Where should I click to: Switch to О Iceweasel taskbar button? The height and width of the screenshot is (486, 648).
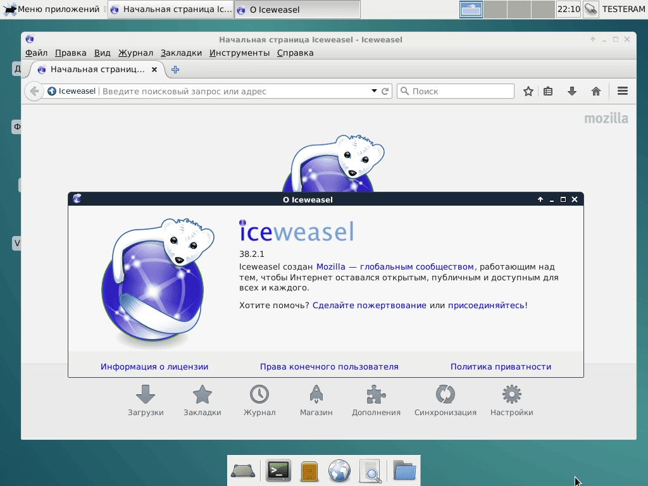(x=297, y=9)
